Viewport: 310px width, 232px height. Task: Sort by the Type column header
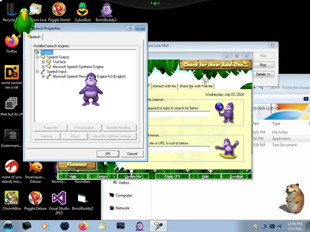[x=276, y=124]
